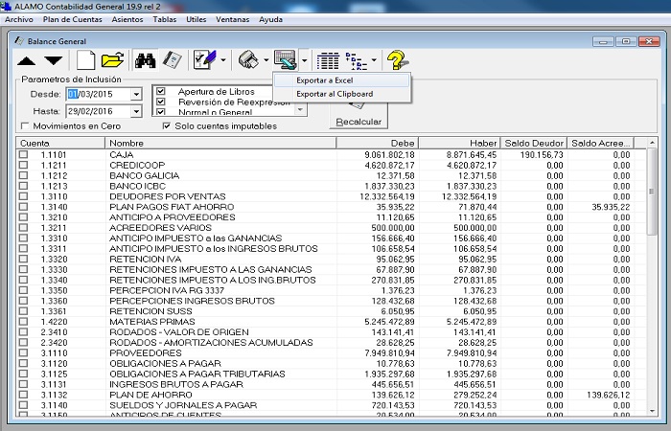Choose Exportar al Clipboard
The image size is (671, 431).
[341, 94]
